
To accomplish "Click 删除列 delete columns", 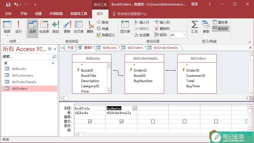I will [x=162, y=29].
